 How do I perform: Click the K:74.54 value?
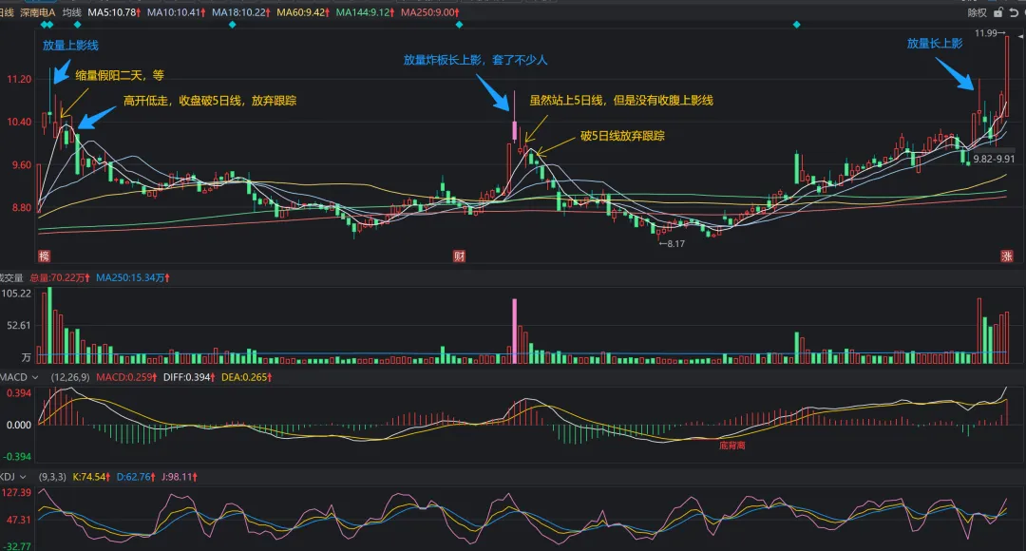91,477
